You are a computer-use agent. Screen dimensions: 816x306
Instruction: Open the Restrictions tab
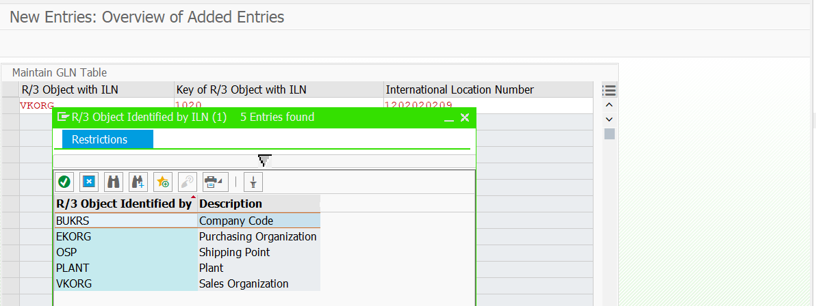[x=107, y=139]
